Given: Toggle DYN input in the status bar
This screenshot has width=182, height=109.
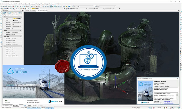Looking at the screenshot, I should [47, 108].
